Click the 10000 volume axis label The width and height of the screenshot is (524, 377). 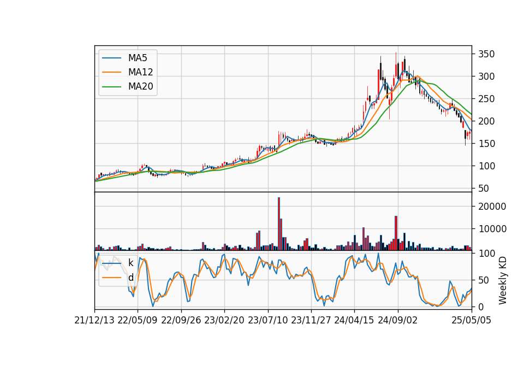pos(492,229)
